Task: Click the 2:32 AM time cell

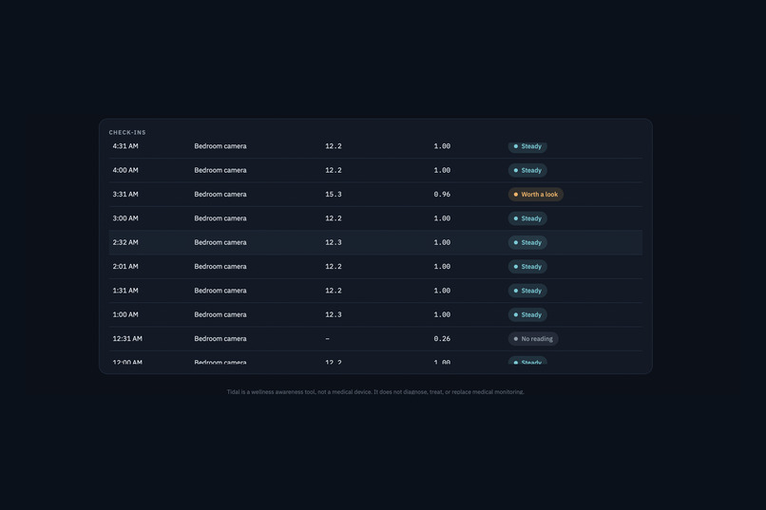Action: pos(125,242)
